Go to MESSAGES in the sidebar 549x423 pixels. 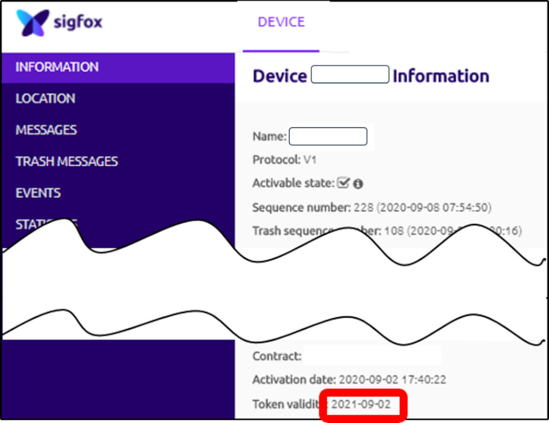[x=46, y=130]
